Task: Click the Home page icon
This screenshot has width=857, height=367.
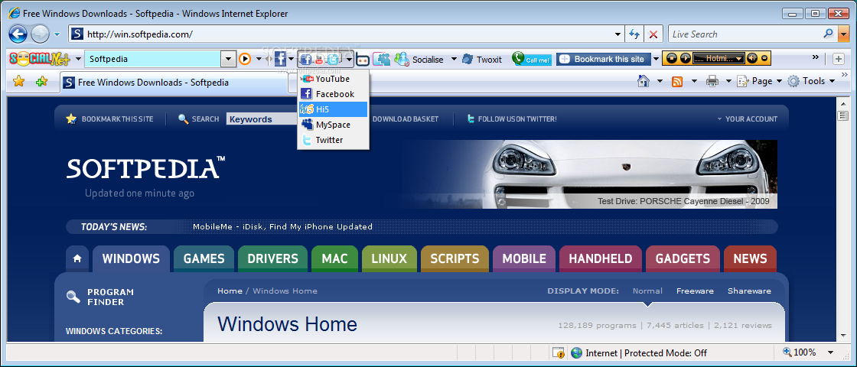Action: (644, 81)
